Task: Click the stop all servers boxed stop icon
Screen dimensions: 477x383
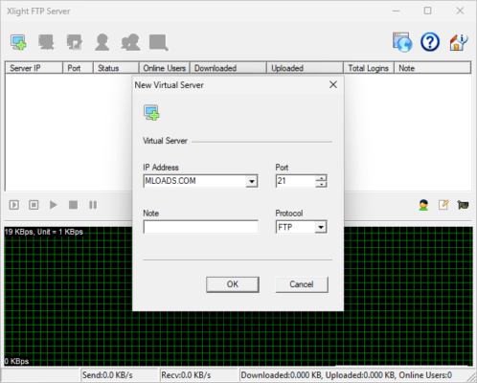Action: [x=34, y=205]
